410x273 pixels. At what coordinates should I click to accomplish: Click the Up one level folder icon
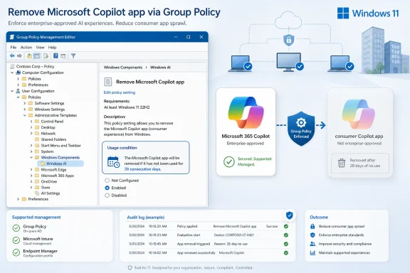(29, 55)
